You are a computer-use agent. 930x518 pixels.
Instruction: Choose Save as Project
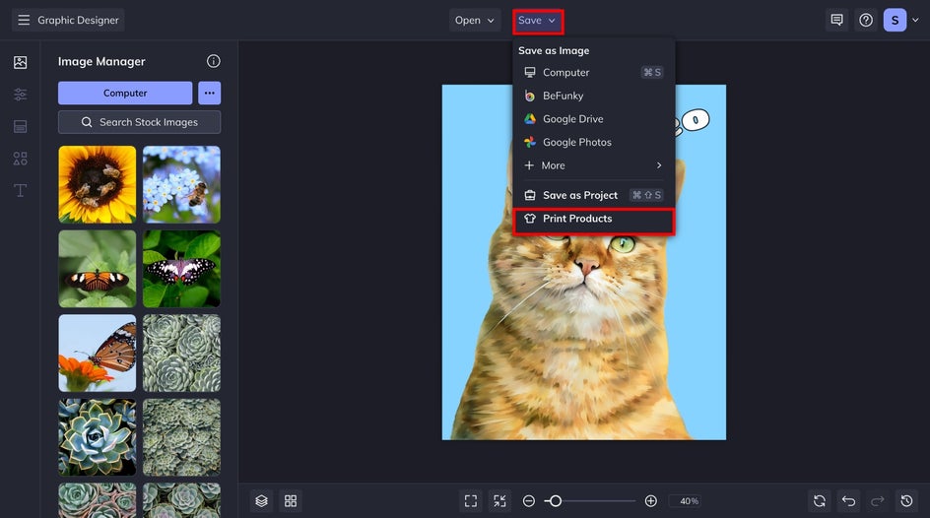point(593,195)
